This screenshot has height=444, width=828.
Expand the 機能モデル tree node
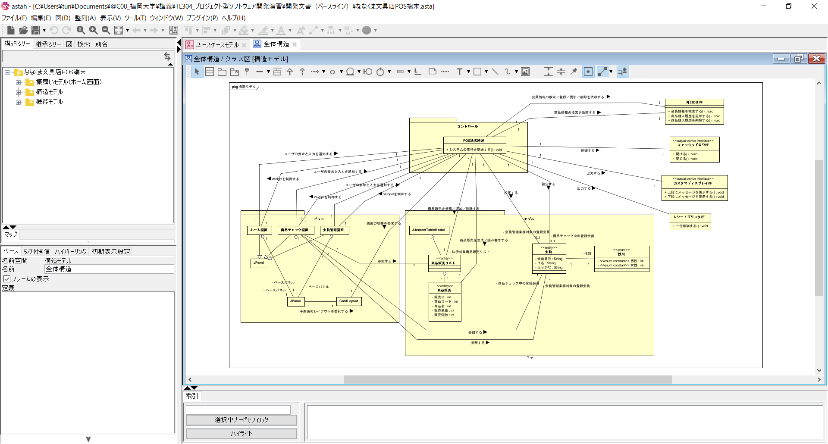click(x=18, y=102)
